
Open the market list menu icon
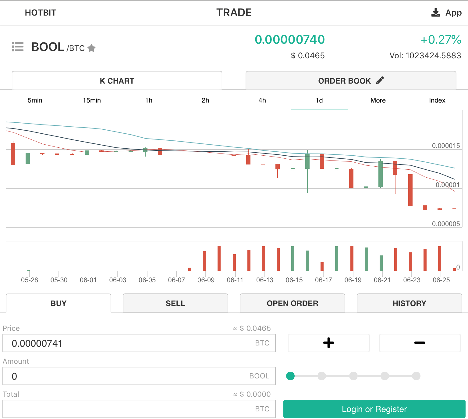pyautogui.click(x=18, y=47)
